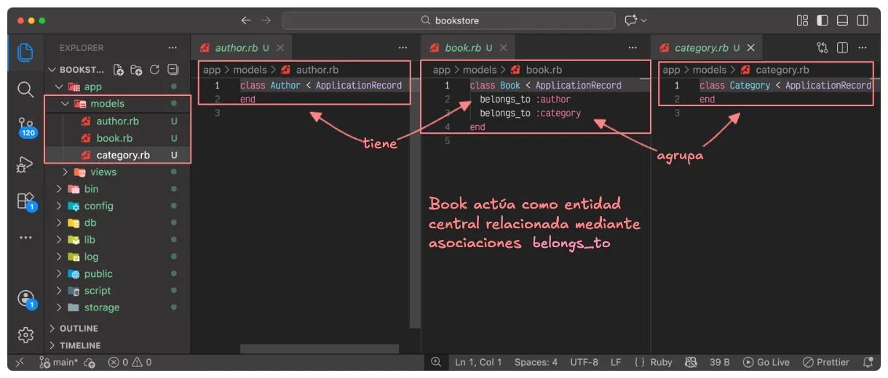The image size is (888, 378).
Task: Click the New File icon in Explorer
Action: (x=119, y=70)
